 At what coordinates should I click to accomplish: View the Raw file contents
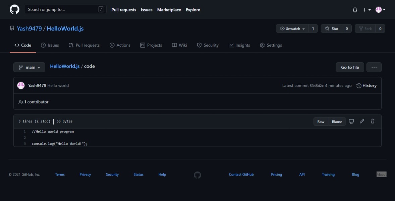(x=321, y=122)
